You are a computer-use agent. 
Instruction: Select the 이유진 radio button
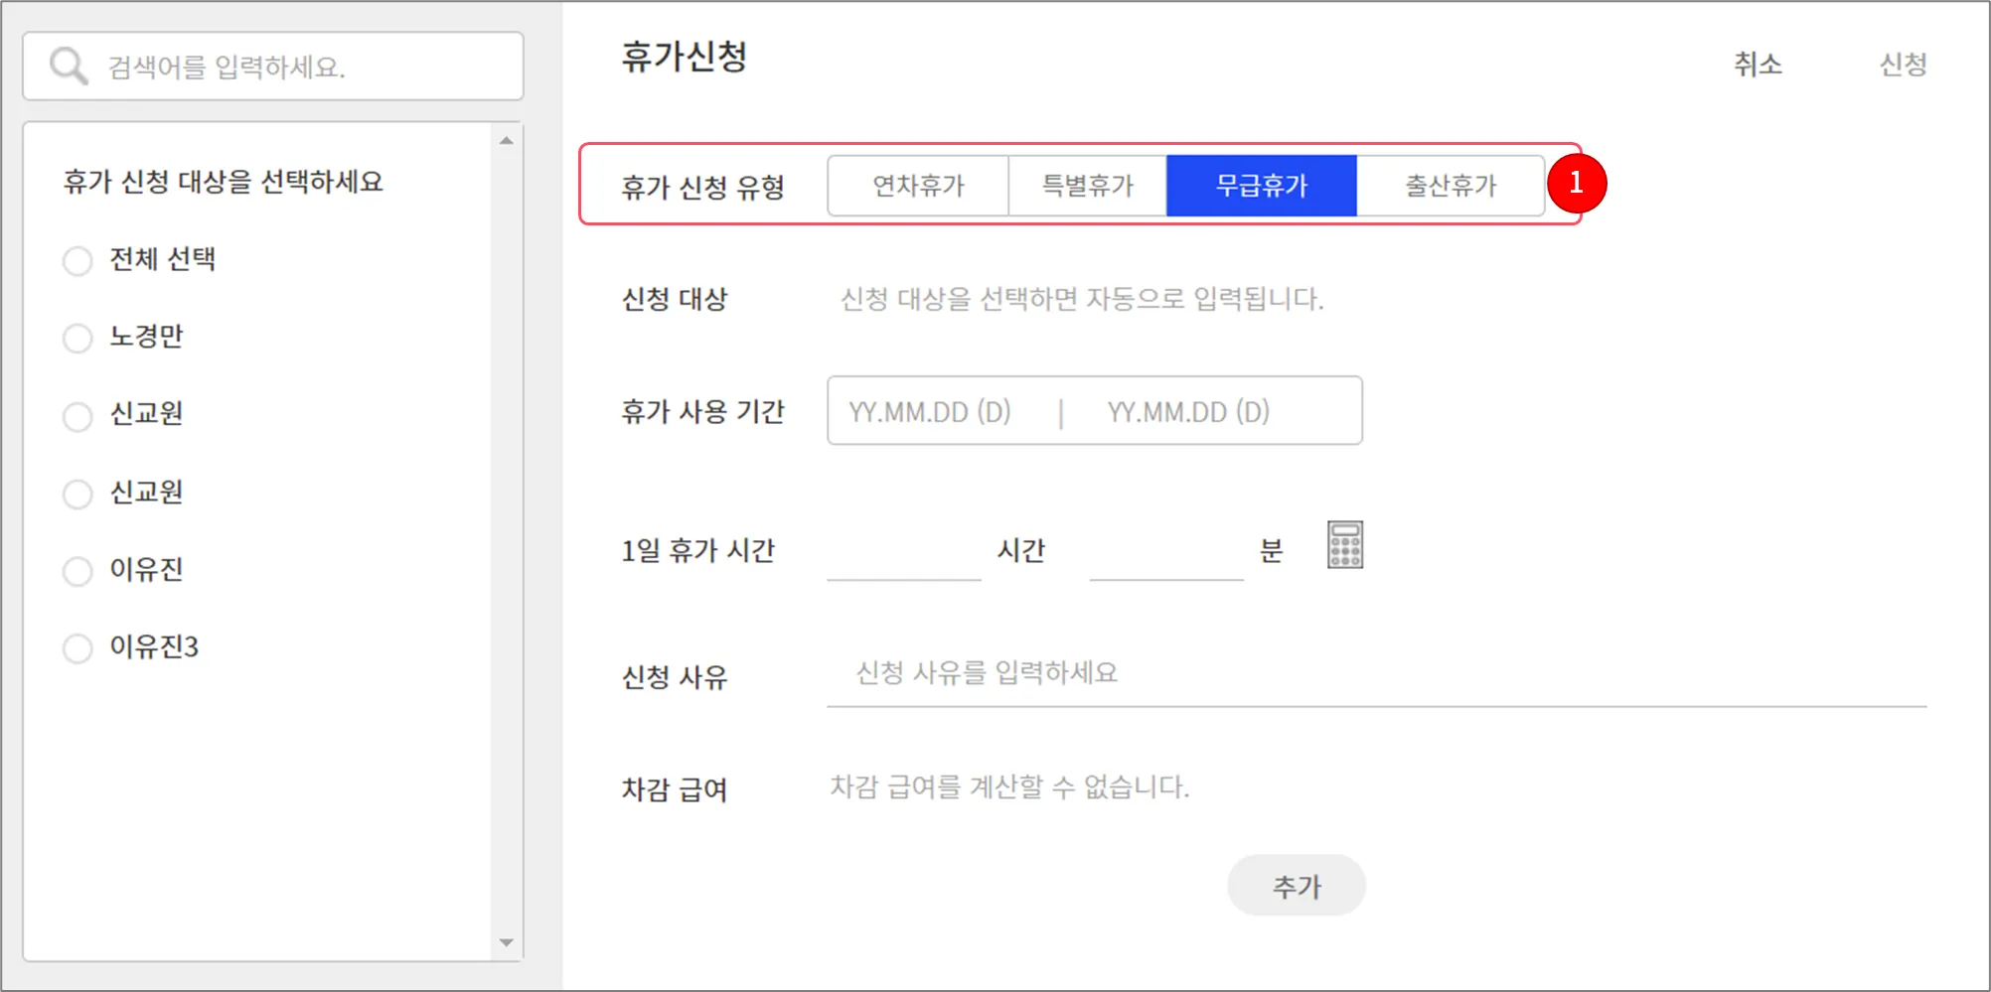77,571
